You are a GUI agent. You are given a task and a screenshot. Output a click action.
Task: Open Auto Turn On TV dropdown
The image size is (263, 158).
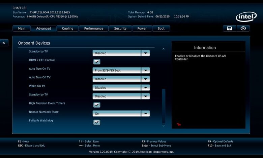point(121,70)
